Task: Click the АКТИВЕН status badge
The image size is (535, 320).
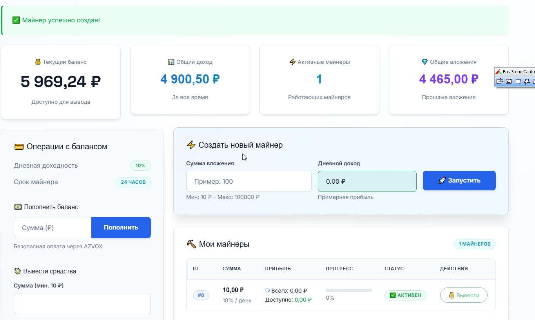Action: tap(405, 295)
